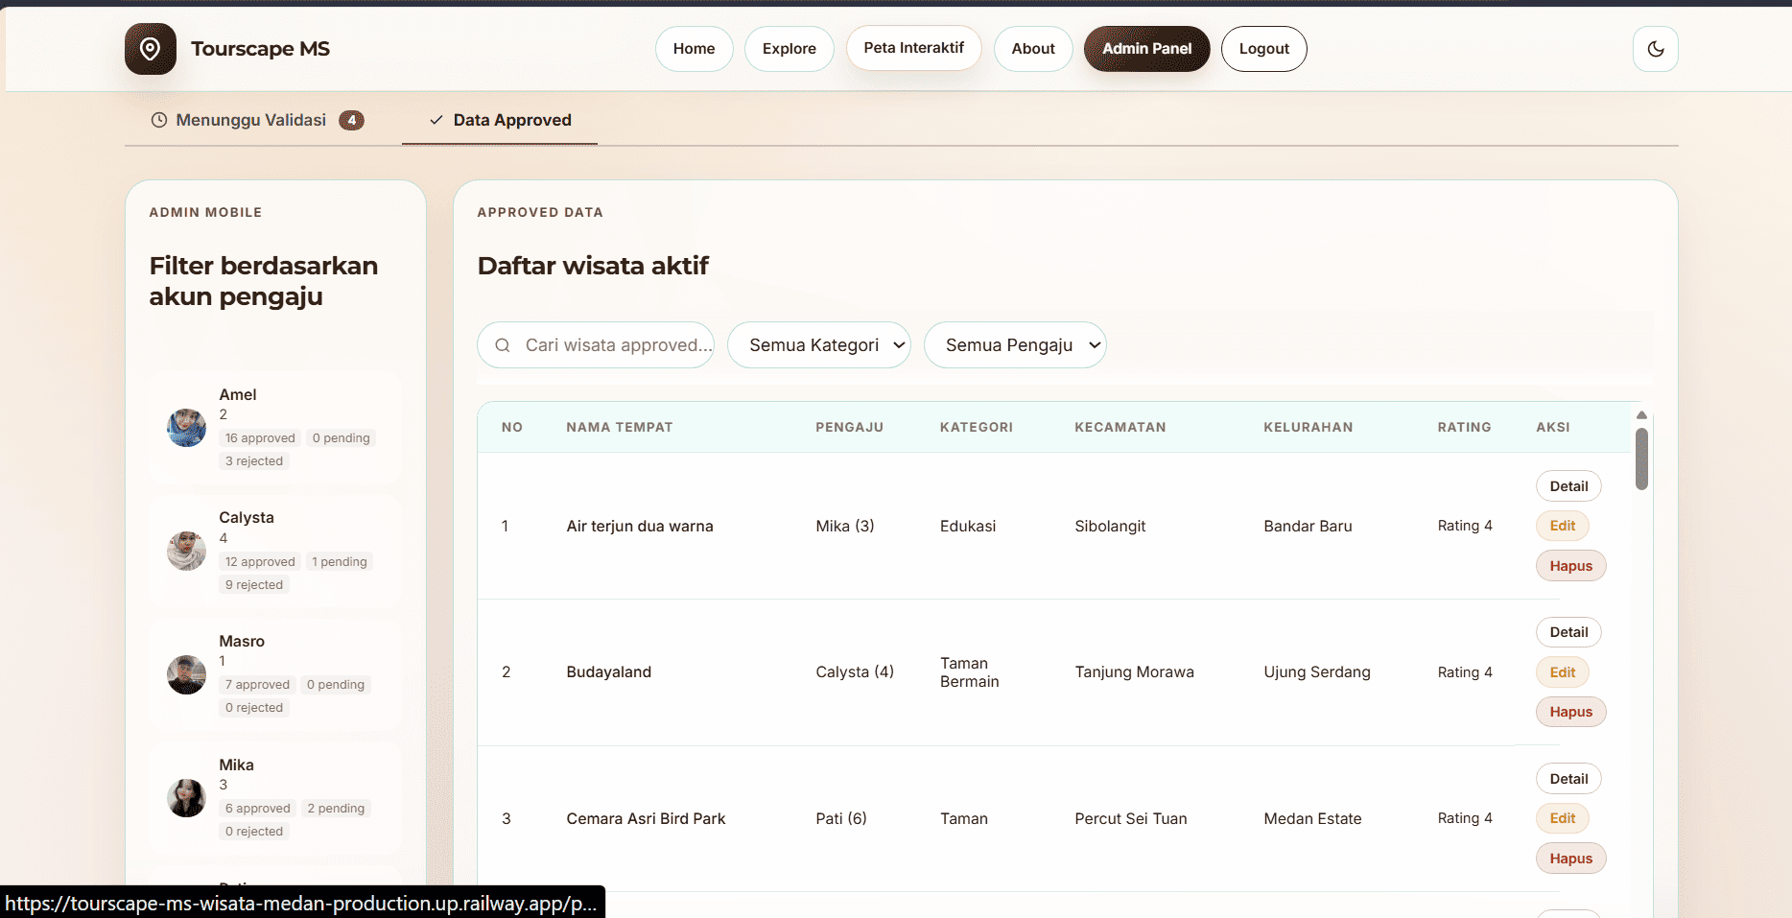Edit the Budayaland entry

click(1563, 672)
